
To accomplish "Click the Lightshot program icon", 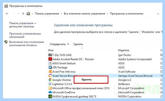I will click(50, 84).
